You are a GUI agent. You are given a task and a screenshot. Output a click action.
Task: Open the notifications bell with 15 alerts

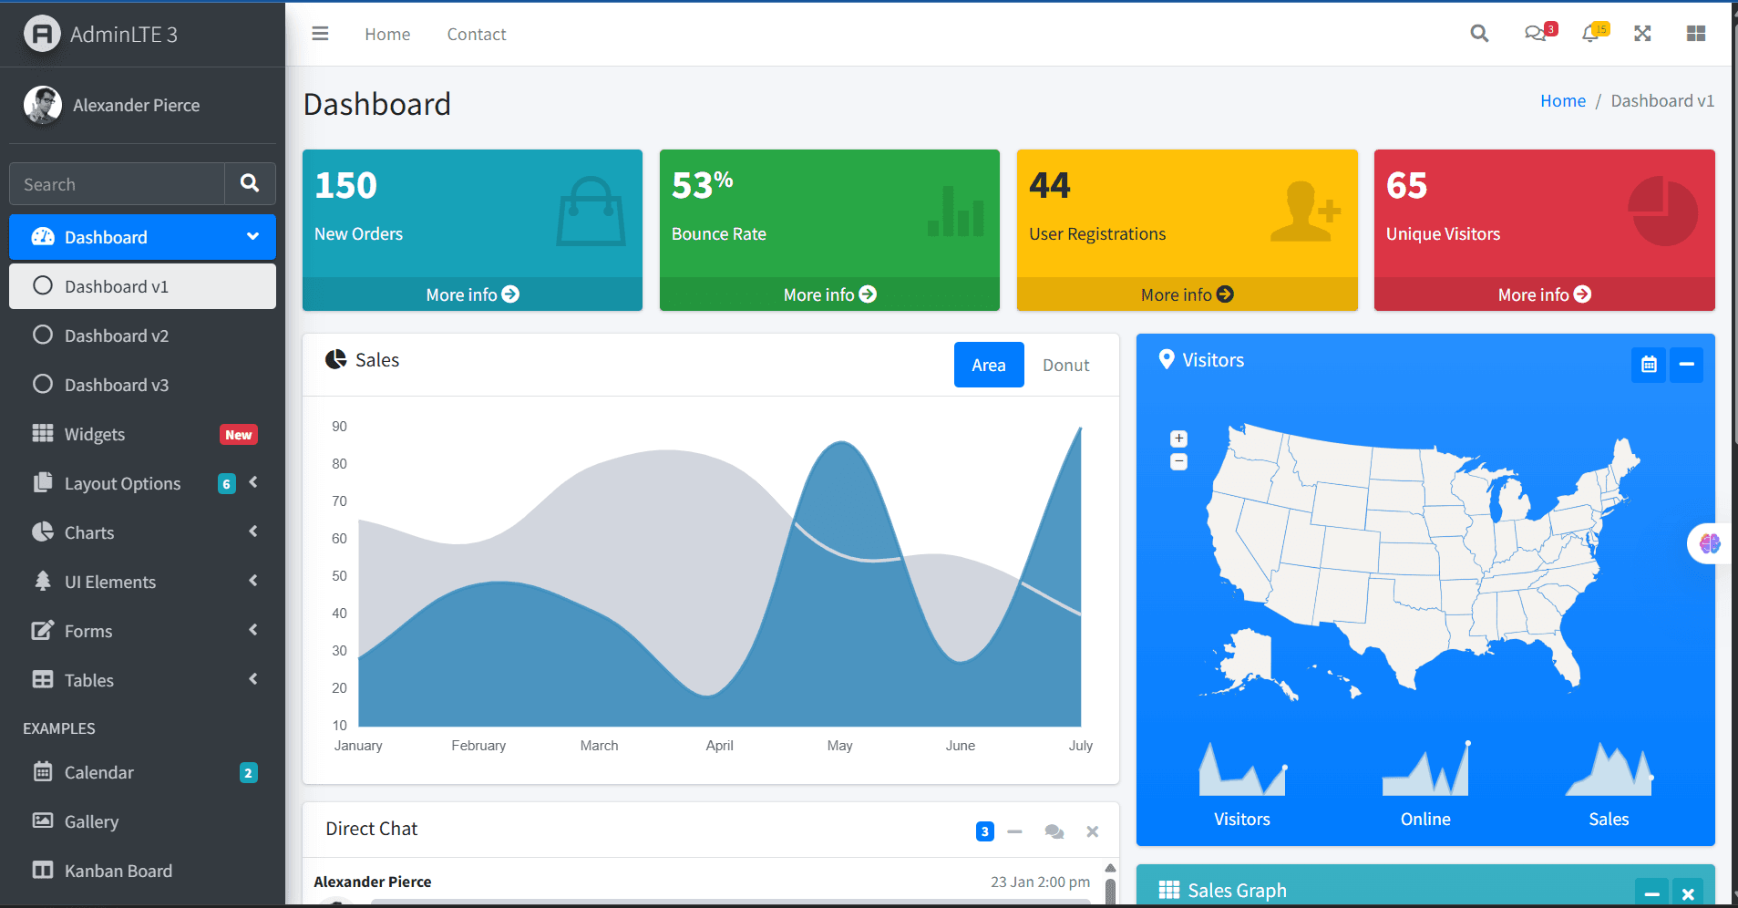coord(1591,33)
